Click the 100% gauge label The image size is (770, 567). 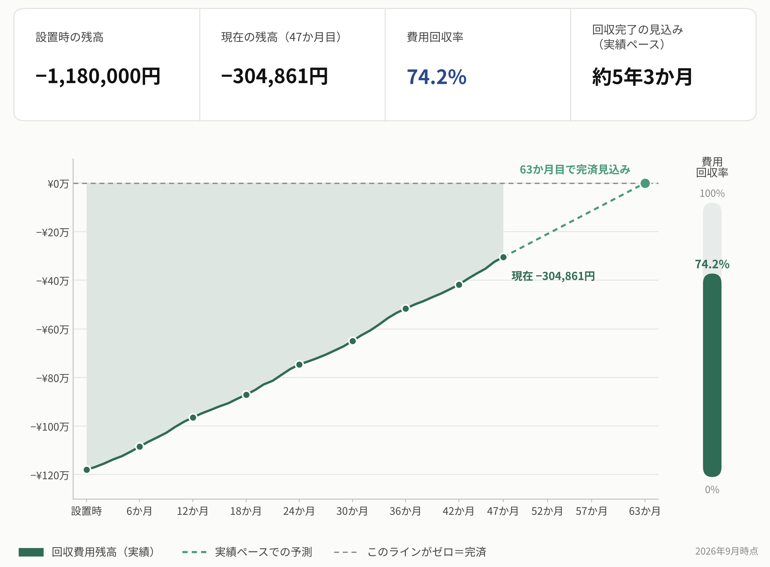click(x=712, y=193)
